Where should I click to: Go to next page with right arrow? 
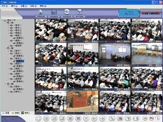(102, 118)
